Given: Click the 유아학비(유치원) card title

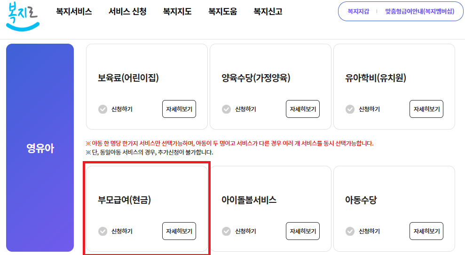Looking at the screenshot, I should coord(376,78).
